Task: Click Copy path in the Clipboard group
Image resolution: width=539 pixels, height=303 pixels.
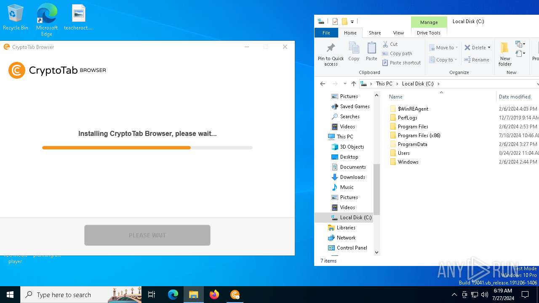Action: pos(397,53)
